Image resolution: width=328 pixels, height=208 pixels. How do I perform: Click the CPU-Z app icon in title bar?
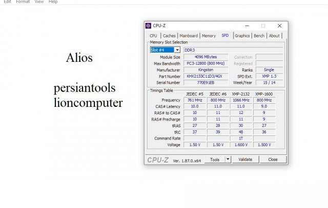(148, 26)
